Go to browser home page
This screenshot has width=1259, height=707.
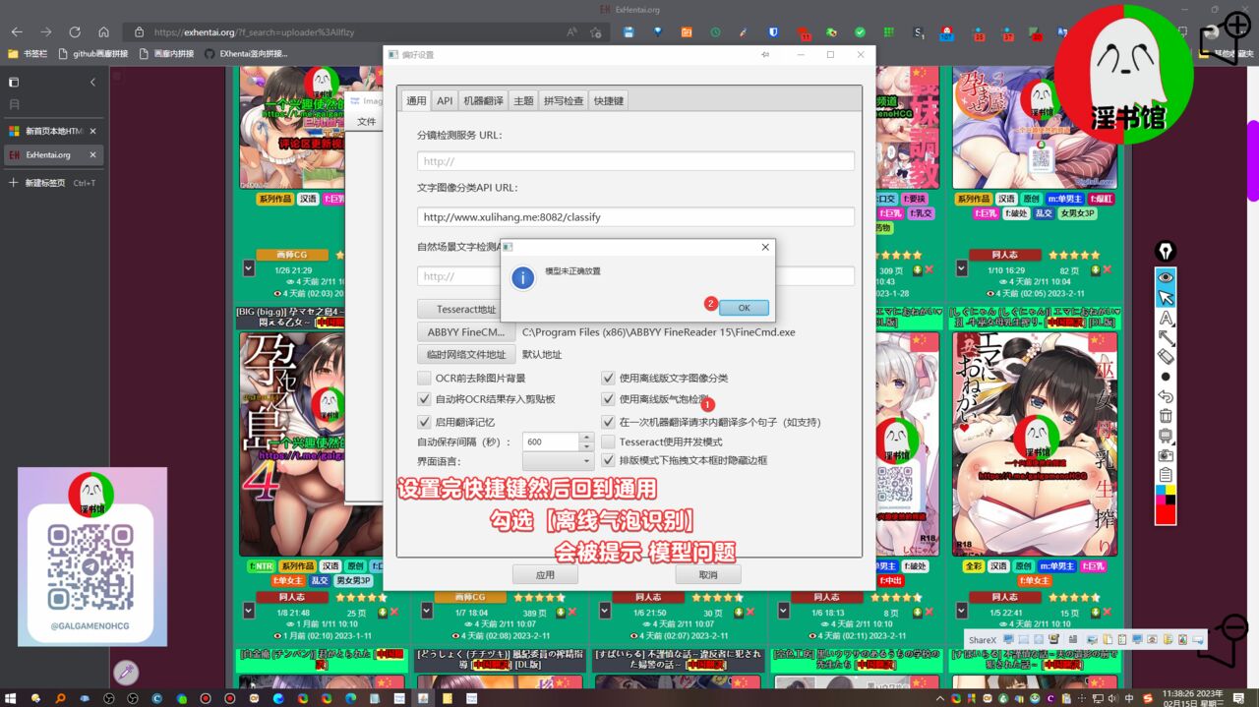[x=103, y=32]
